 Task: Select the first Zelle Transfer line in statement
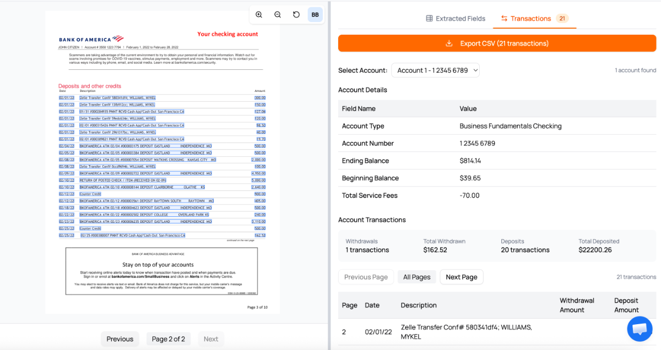click(x=117, y=97)
